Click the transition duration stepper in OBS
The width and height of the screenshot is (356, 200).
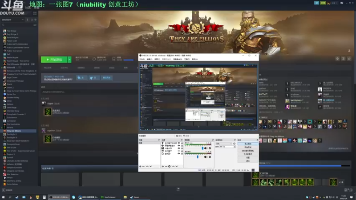(235, 147)
